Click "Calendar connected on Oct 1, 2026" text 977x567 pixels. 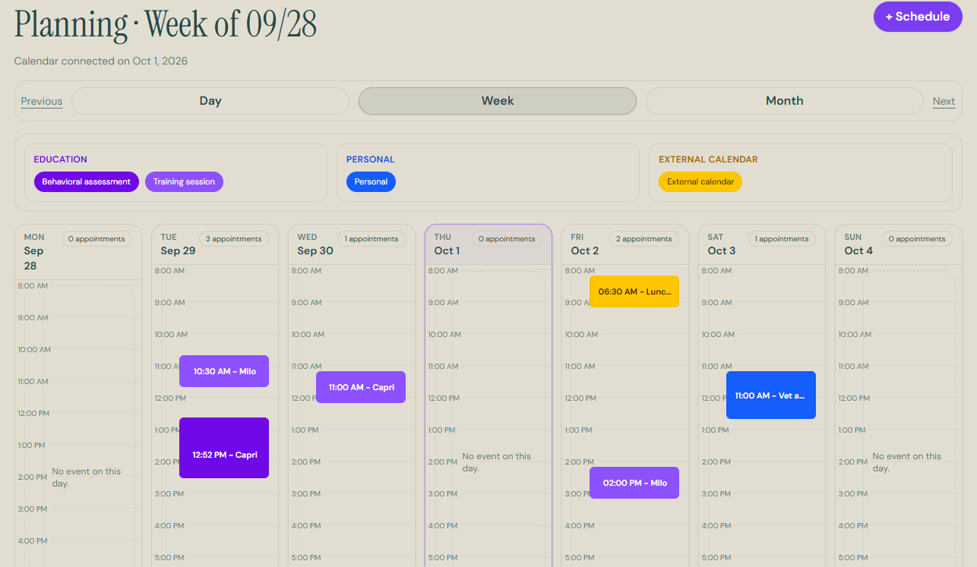[101, 61]
